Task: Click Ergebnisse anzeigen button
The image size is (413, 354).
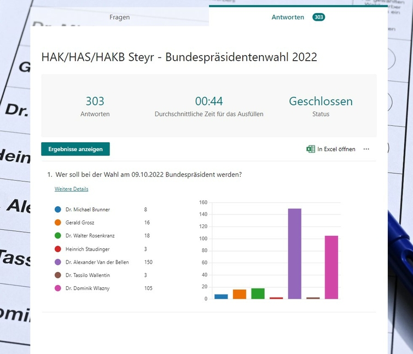Action: 75,149
